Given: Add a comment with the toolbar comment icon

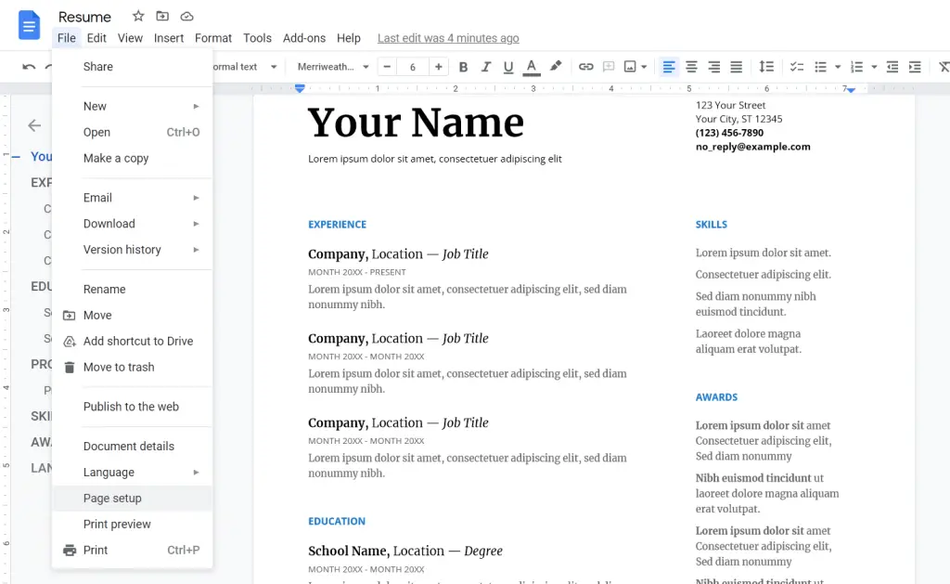Looking at the screenshot, I should click(x=609, y=67).
